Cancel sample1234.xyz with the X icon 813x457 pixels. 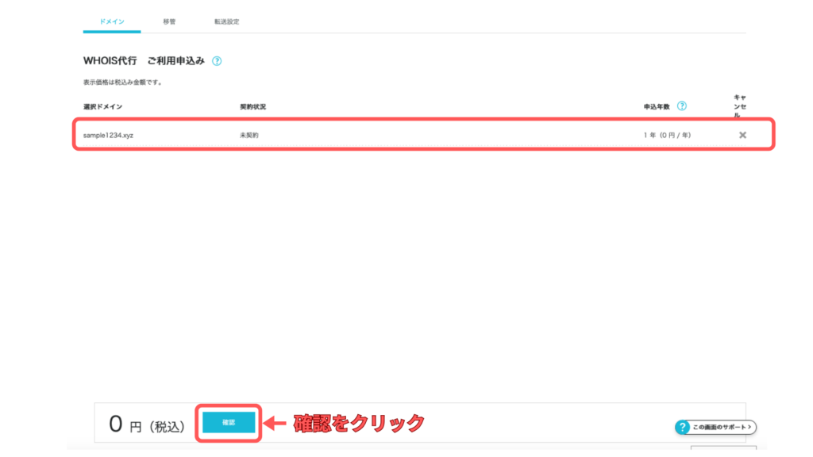coord(742,135)
